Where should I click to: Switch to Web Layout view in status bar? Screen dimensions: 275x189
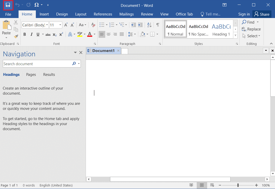tap(212, 185)
